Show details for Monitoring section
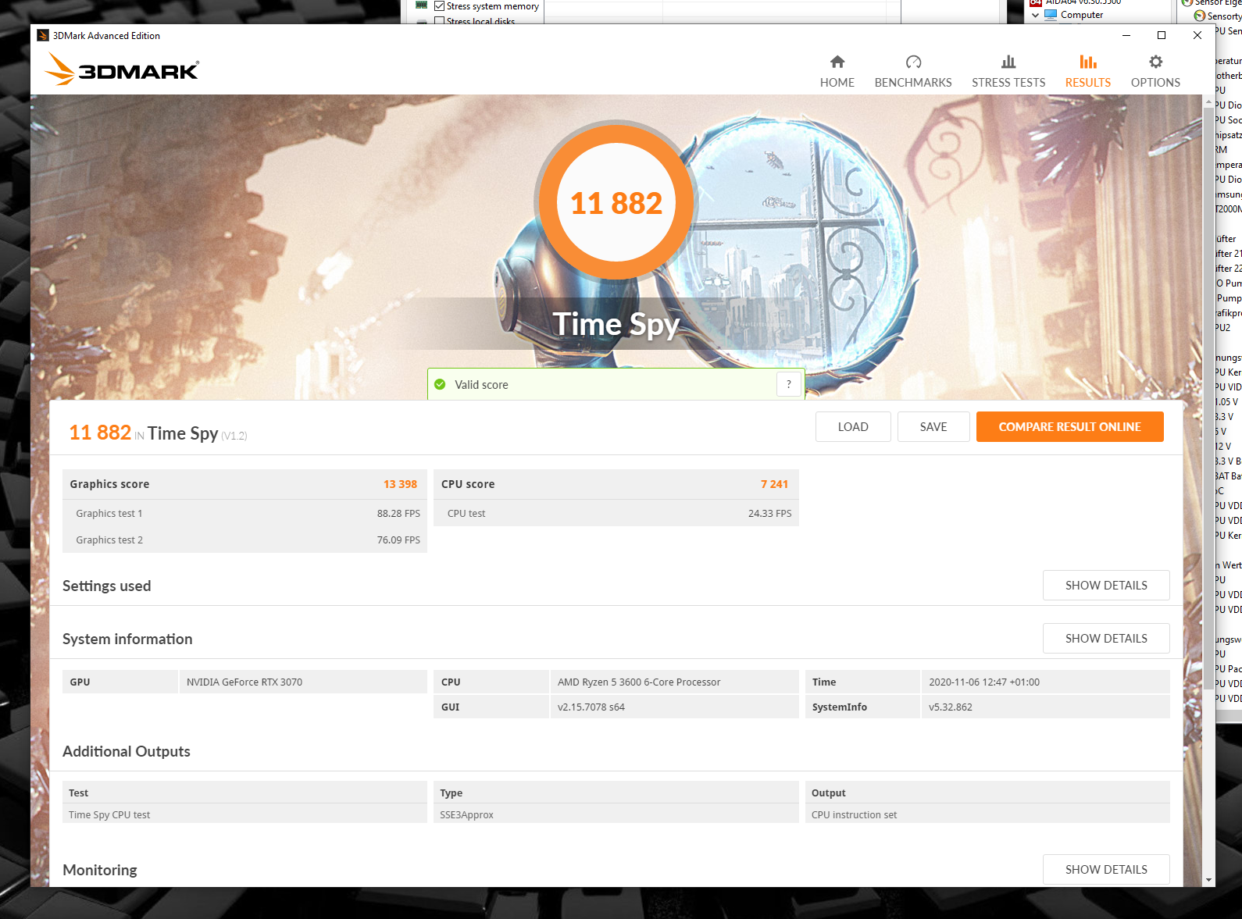Screen dimensions: 1242x919 [1106, 869]
